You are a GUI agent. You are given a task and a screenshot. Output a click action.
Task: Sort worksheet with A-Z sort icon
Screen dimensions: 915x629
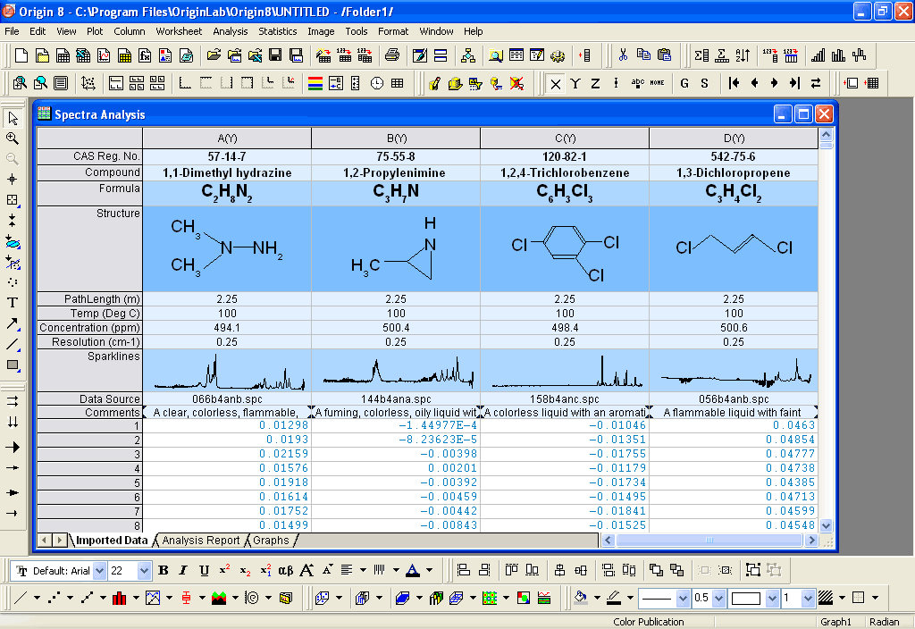(743, 55)
